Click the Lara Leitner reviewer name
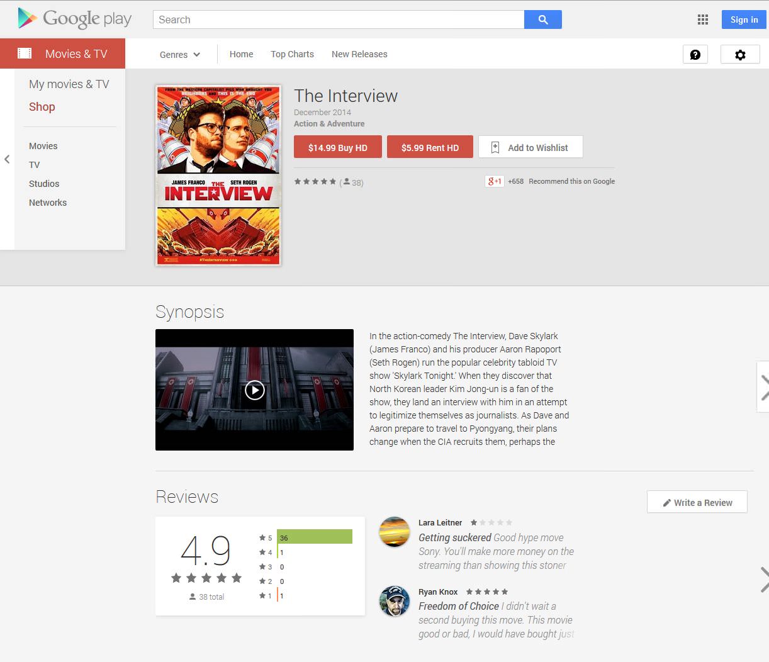This screenshot has width=769, height=662. 440,522
